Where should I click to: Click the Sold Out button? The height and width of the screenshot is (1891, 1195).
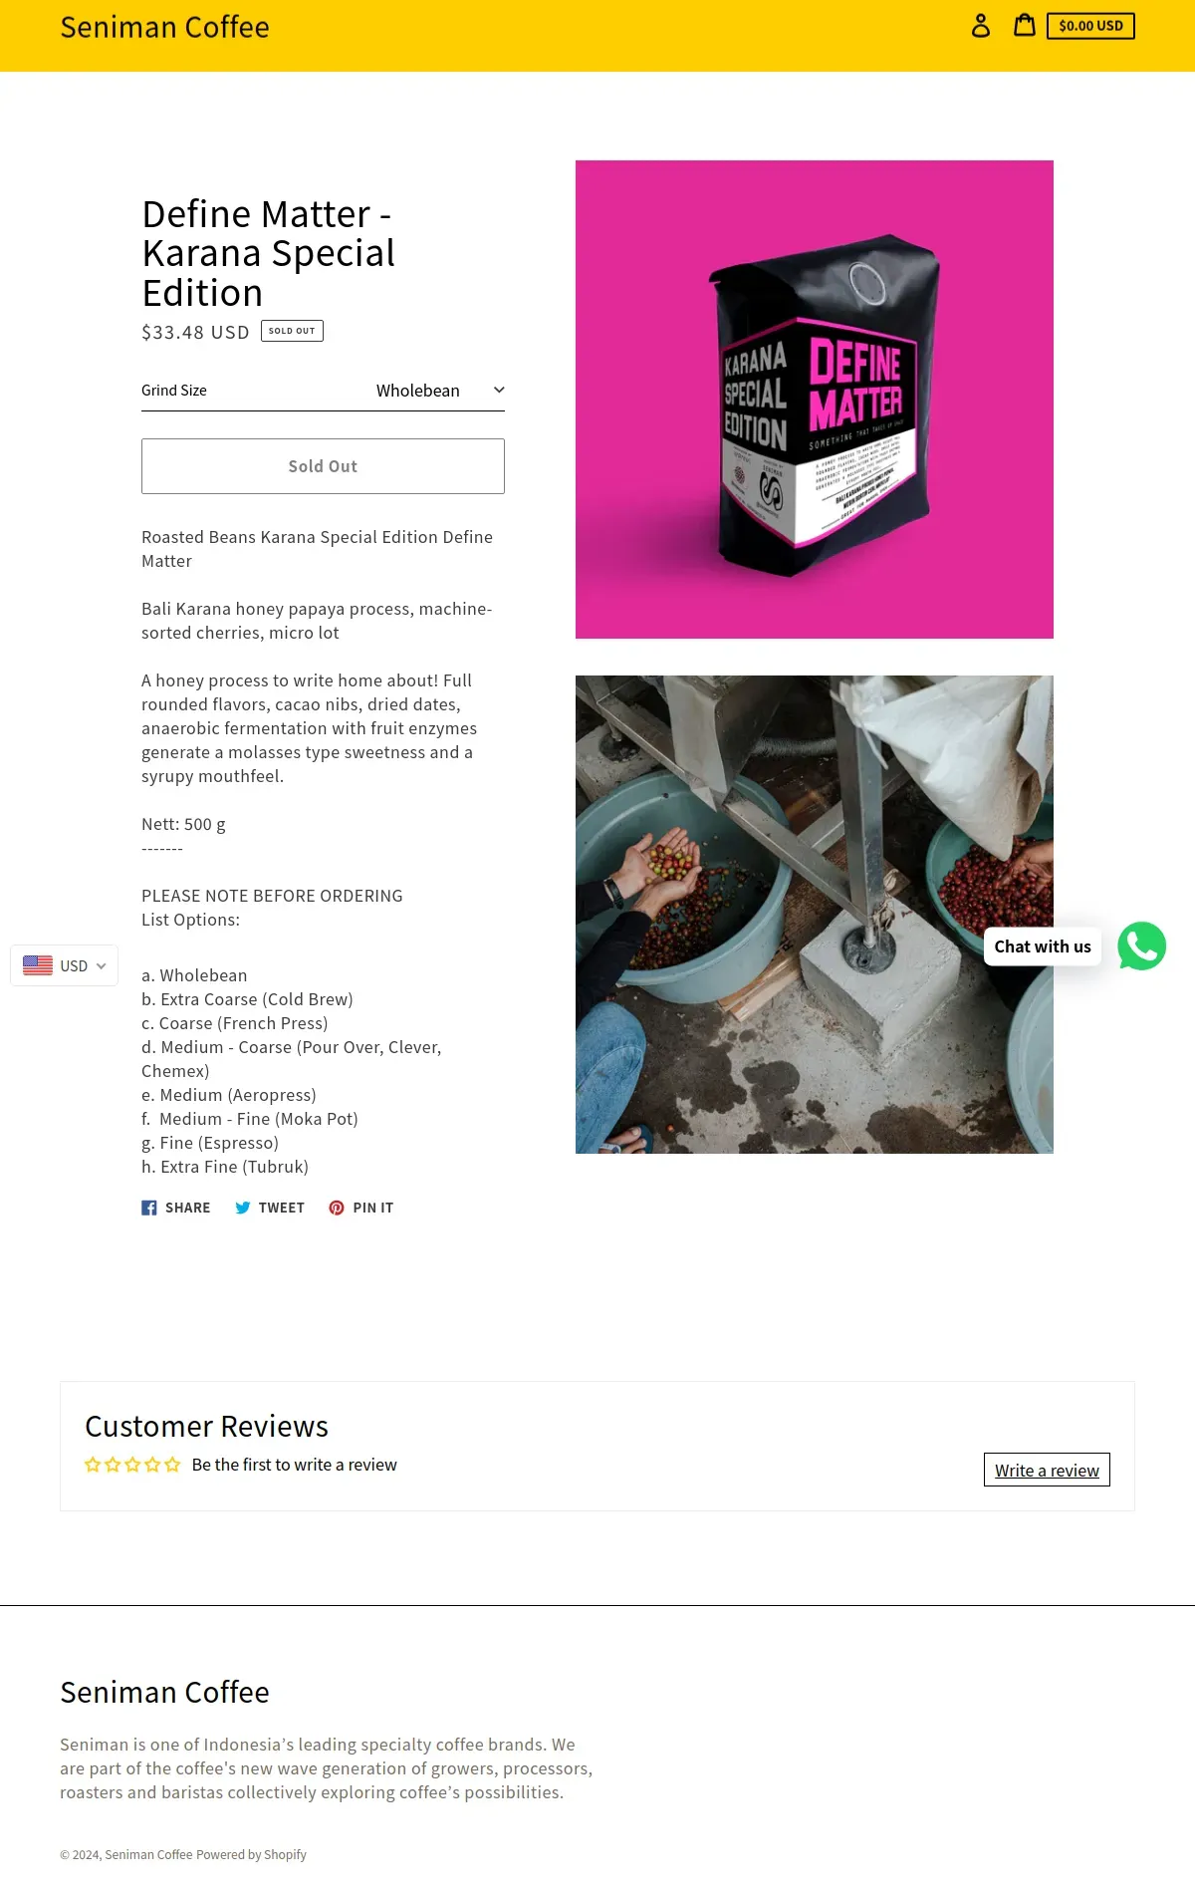[x=323, y=466]
